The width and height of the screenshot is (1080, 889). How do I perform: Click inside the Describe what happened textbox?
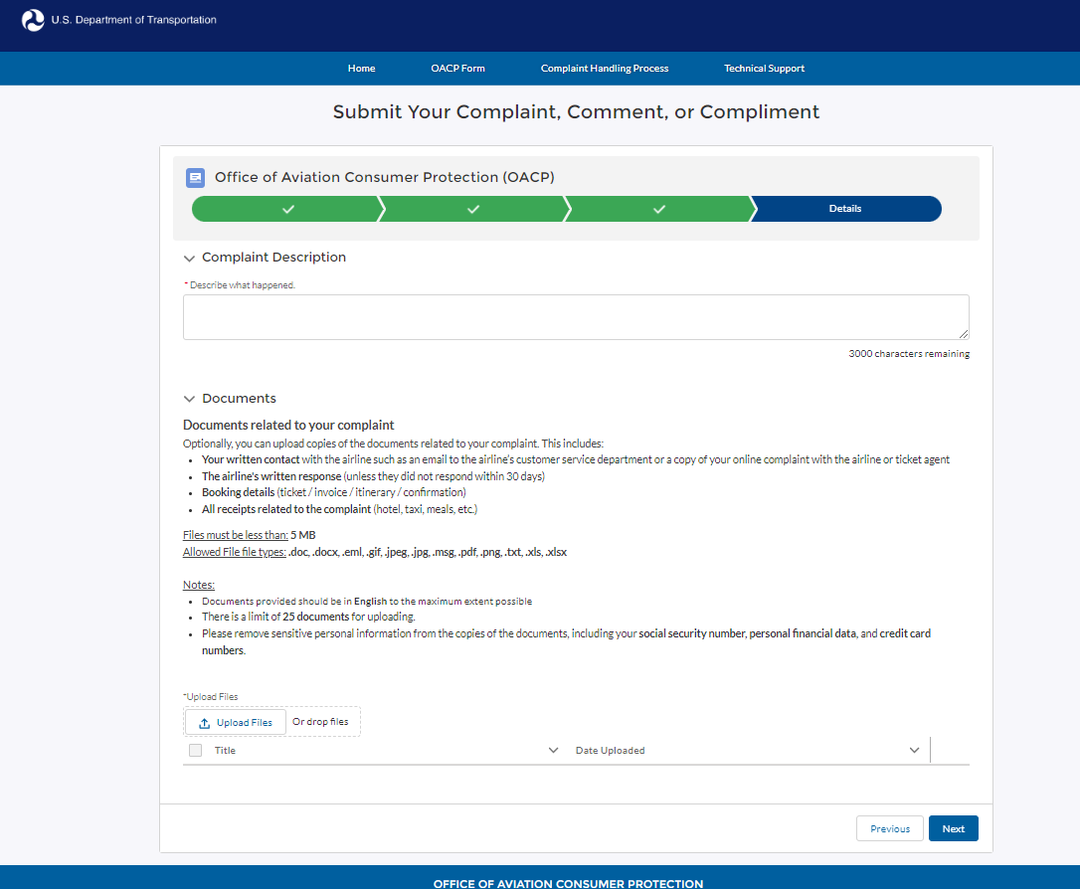(x=576, y=317)
